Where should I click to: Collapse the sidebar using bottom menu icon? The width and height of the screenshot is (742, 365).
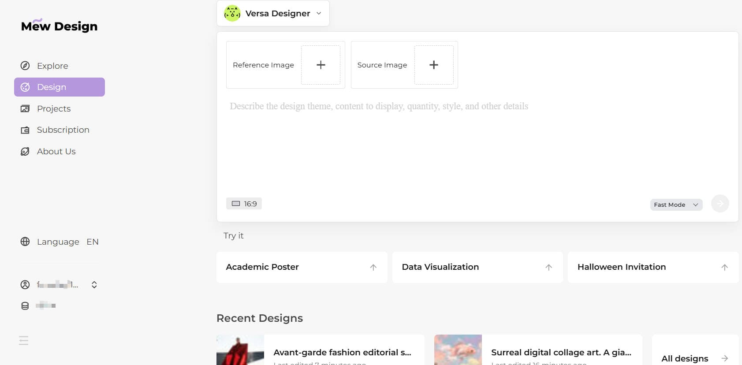pyautogui.click(x=24, y=340)
